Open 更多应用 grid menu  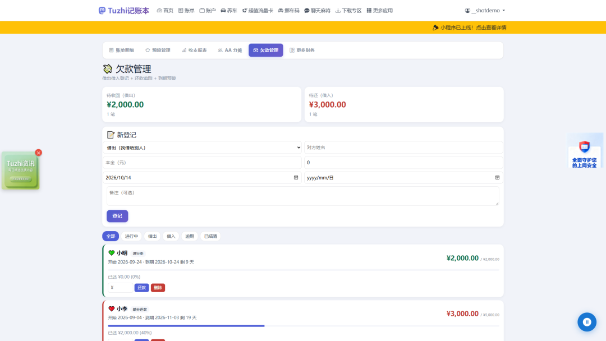coord(379,11)
